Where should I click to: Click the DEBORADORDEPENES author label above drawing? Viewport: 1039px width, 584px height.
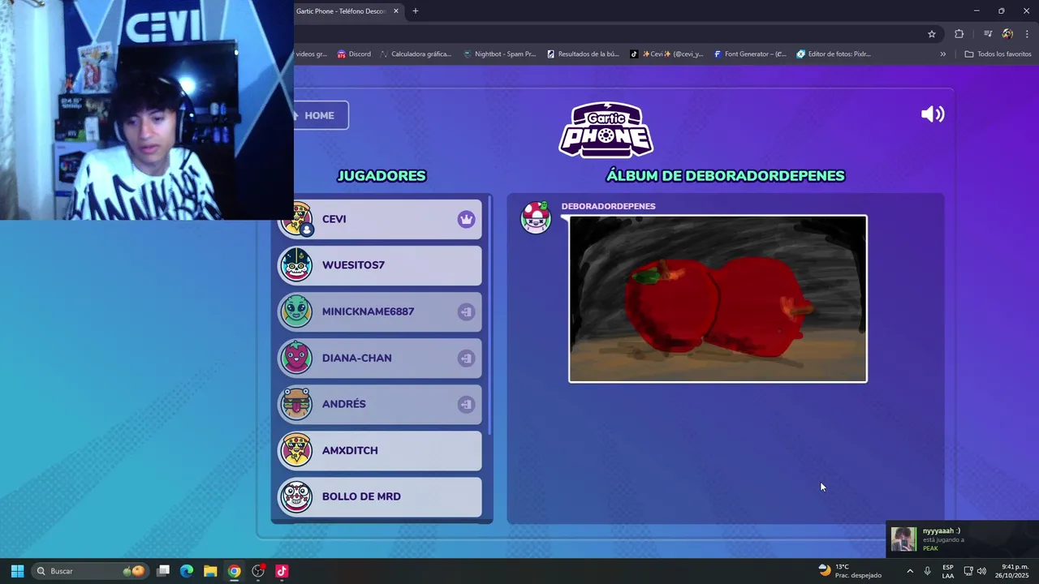(608, 206)
